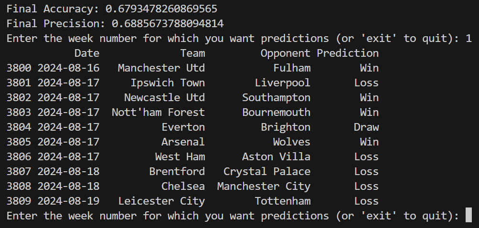
Task: Click the date 2024-08-19
Action: click(x=68, y=201)
